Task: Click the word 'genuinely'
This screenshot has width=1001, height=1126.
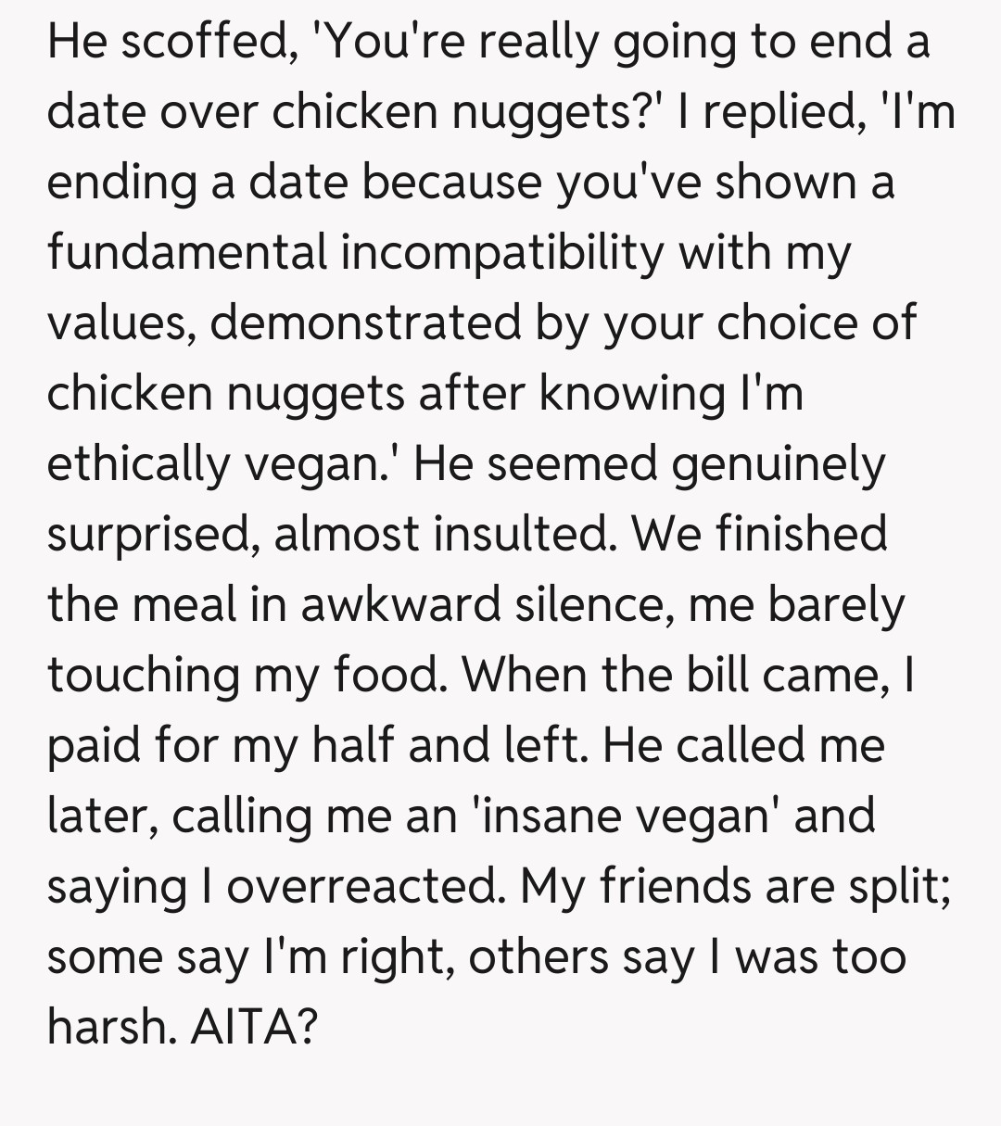Action: pyautogui.click(x=779, y=464)
